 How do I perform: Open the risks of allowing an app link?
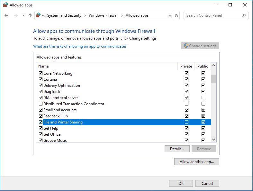click(80, 46)
